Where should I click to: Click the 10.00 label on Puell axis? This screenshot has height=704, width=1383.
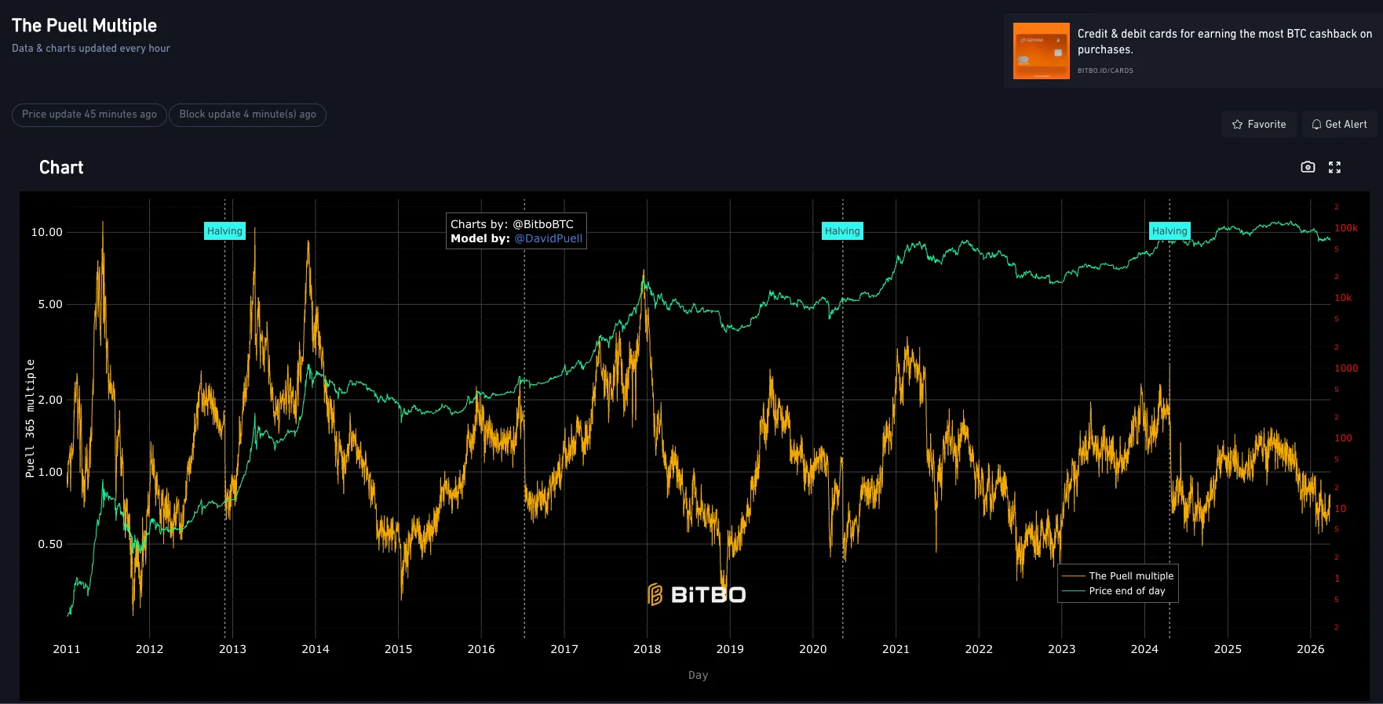[46, 232]
